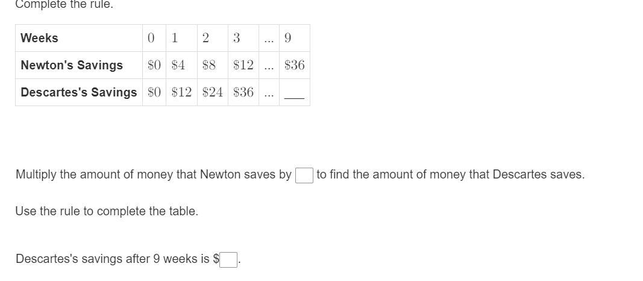Click the "Descartes's Savings" row header

79,92
